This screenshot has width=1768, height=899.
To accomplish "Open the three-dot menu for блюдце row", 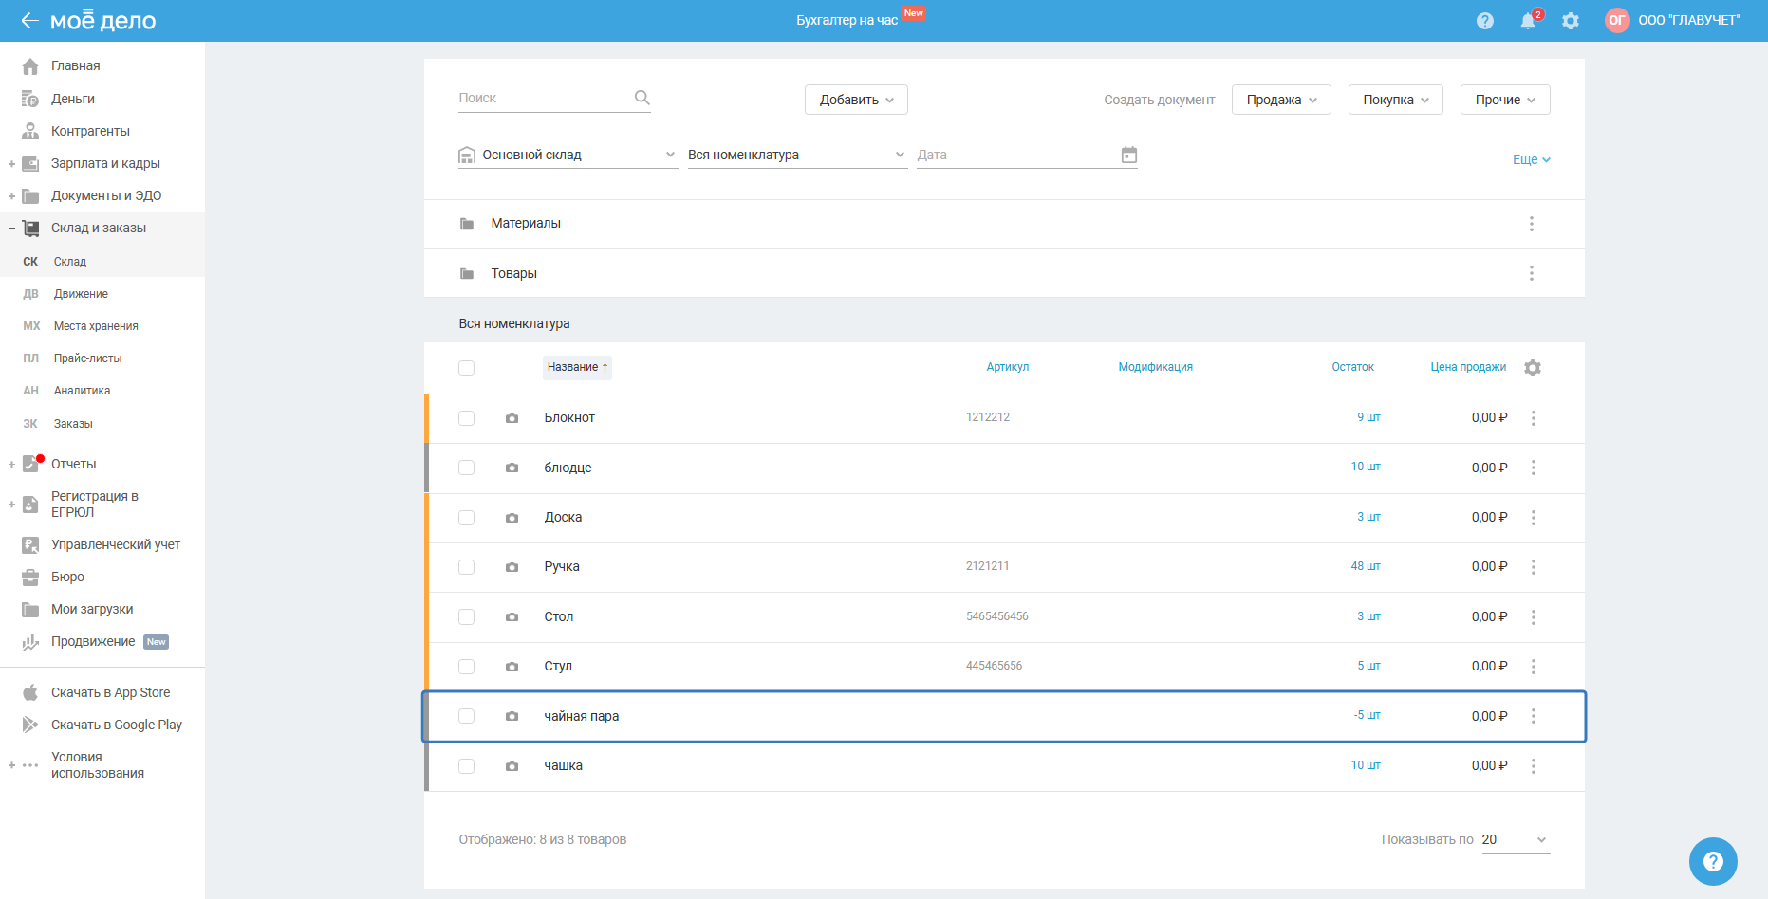I will point(1534,468).
